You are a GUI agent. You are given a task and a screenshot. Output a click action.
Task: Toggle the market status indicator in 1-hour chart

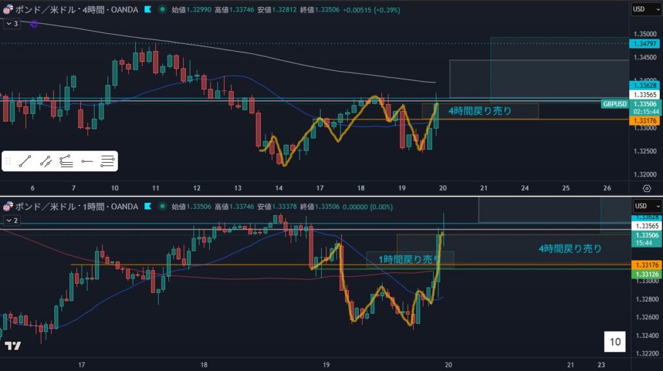162,207
